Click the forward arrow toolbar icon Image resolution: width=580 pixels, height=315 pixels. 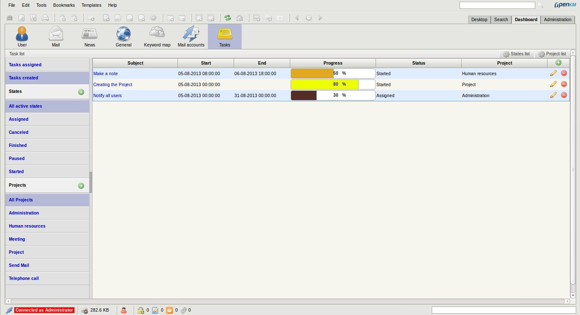point(320,18)
